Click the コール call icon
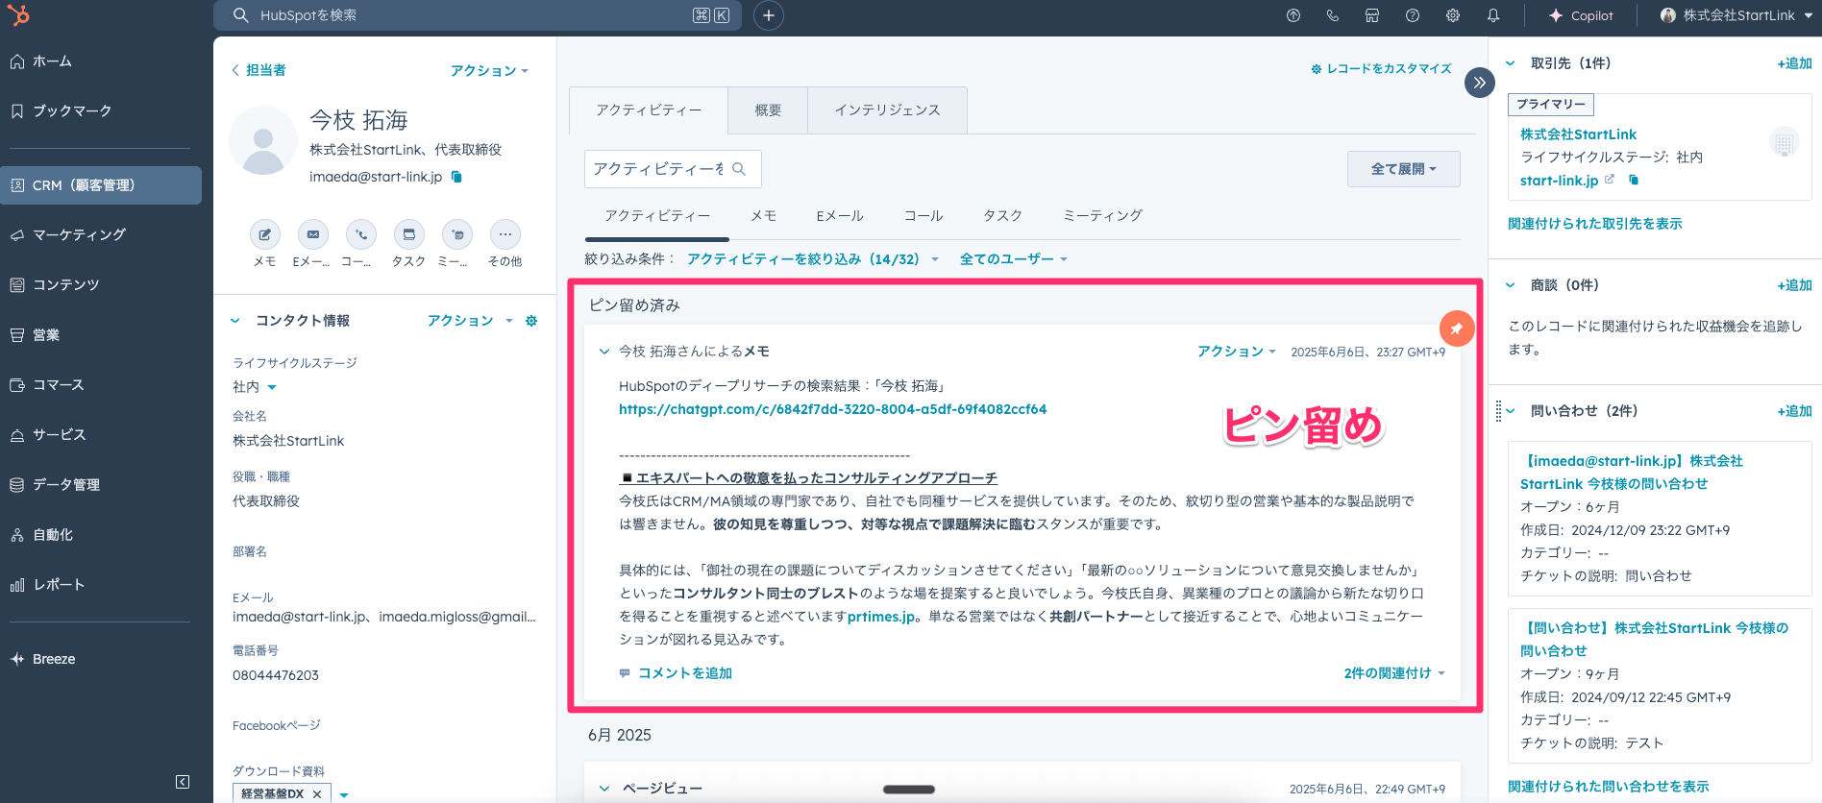1822x803 pixels. point(361,234)
